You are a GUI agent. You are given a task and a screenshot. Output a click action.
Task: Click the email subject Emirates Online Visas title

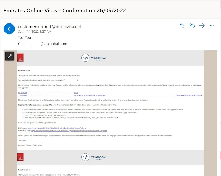pos(65,11)
